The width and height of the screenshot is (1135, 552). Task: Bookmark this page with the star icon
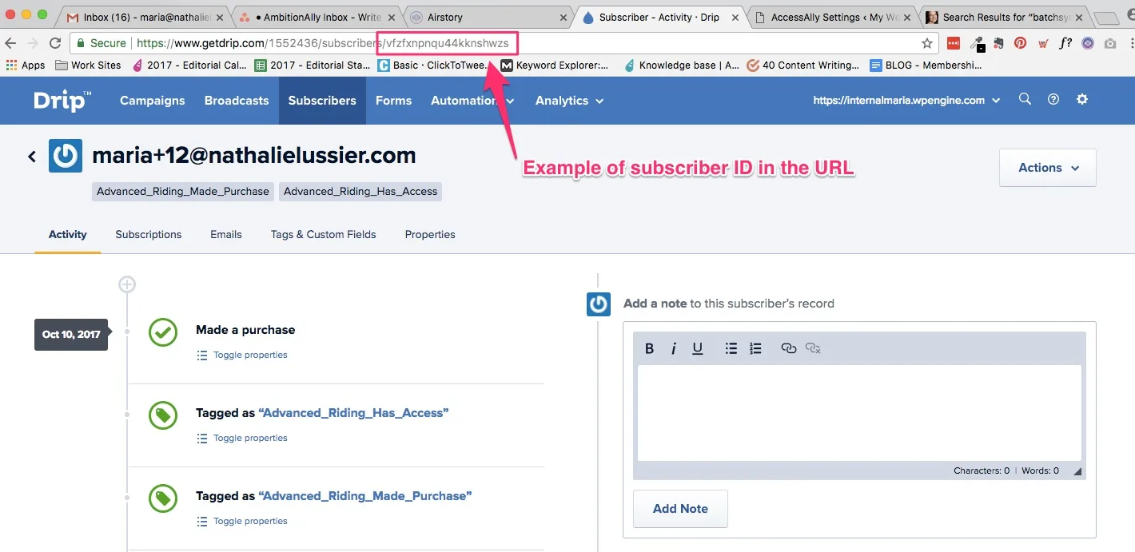(x=927, y=43)
